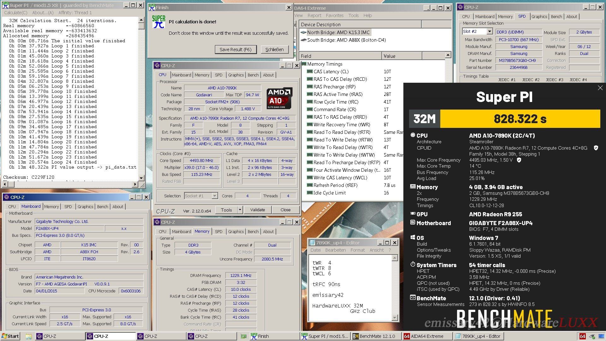Expand the Tools button dropdown arrow

point(240,210)
